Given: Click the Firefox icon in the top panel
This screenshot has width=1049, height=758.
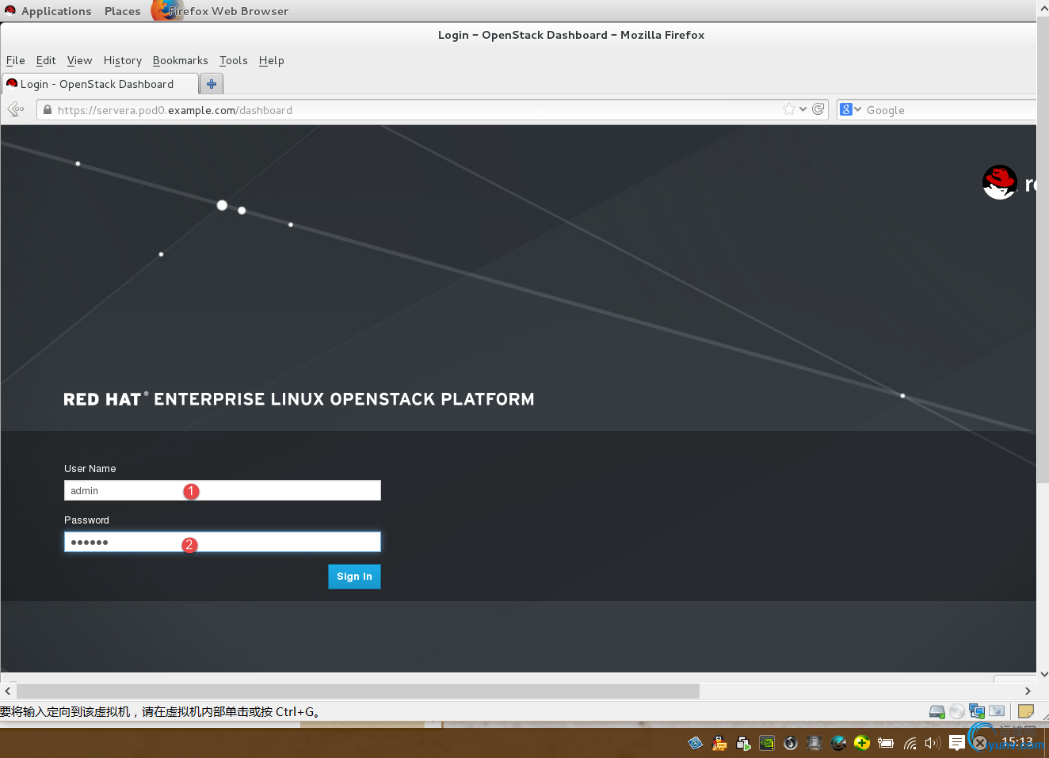Looking at the screenshot, I should [x=166, y=10].
